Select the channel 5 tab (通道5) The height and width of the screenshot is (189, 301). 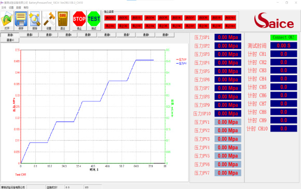pyautogui.click(x=88, y=35)
